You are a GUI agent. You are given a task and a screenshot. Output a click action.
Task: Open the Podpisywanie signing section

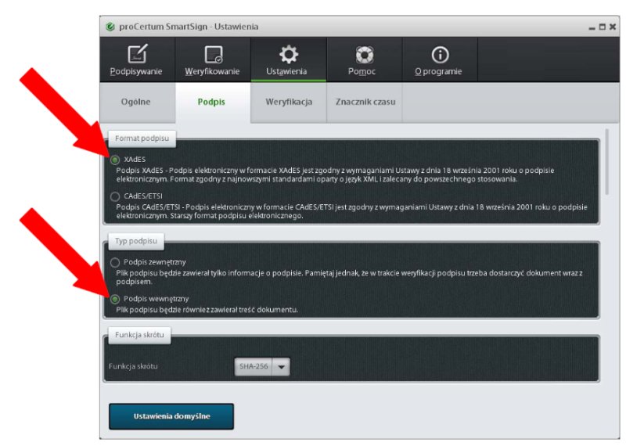coord(136,60)
